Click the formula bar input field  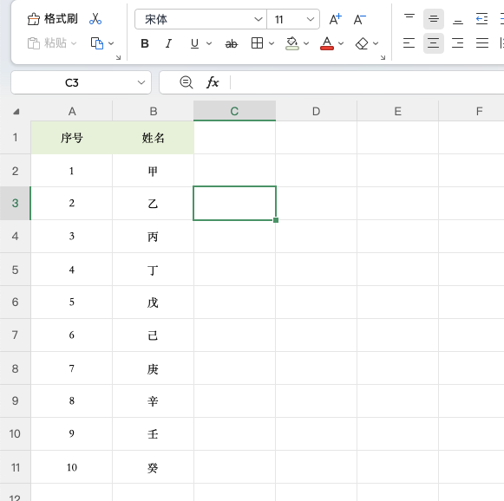pos(366,82)
